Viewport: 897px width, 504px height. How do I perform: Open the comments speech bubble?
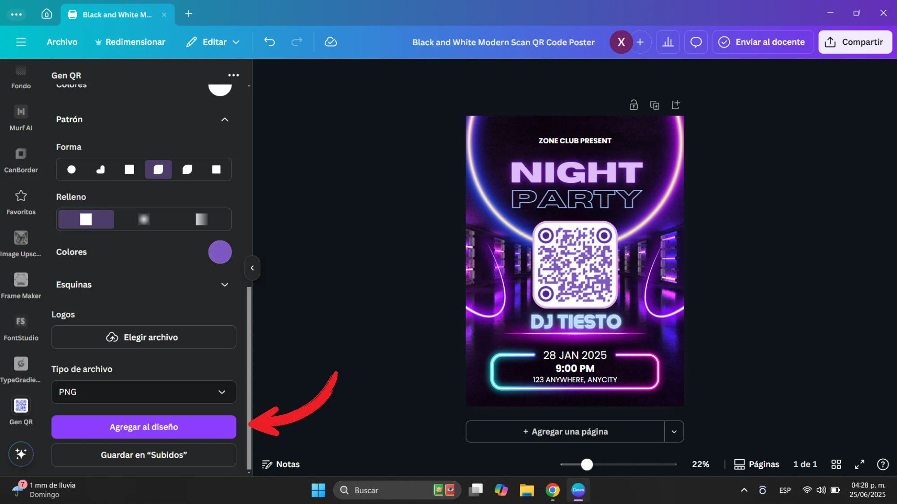click(696, 42)
